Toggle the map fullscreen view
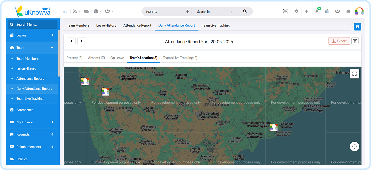The height and width of the screenshot is (170, 371). tap(354, 74)
